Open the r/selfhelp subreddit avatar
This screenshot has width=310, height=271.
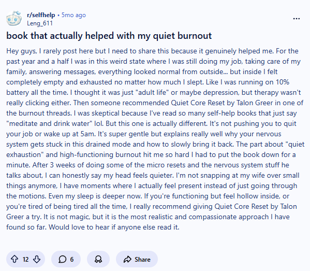pyautogui.click(x=14, y=19)
